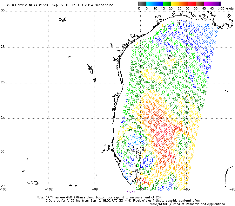The height and width of the screenshot is (206, 235).
Task: Click the latitude label '26' on the left axis
Action: pyautogui.click(x=3, y=82)
